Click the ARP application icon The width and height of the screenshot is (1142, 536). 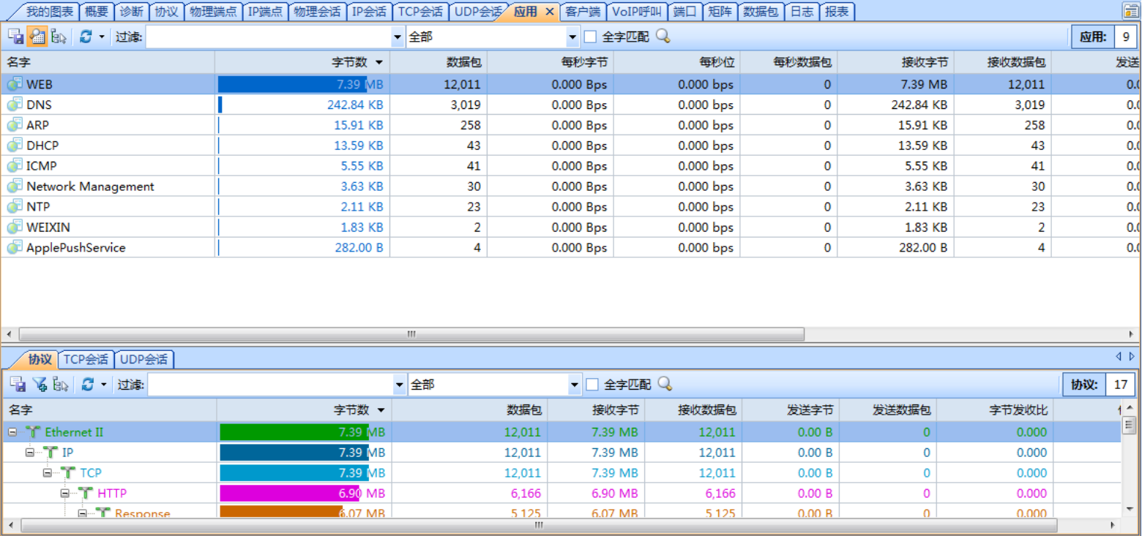point(15,125)
